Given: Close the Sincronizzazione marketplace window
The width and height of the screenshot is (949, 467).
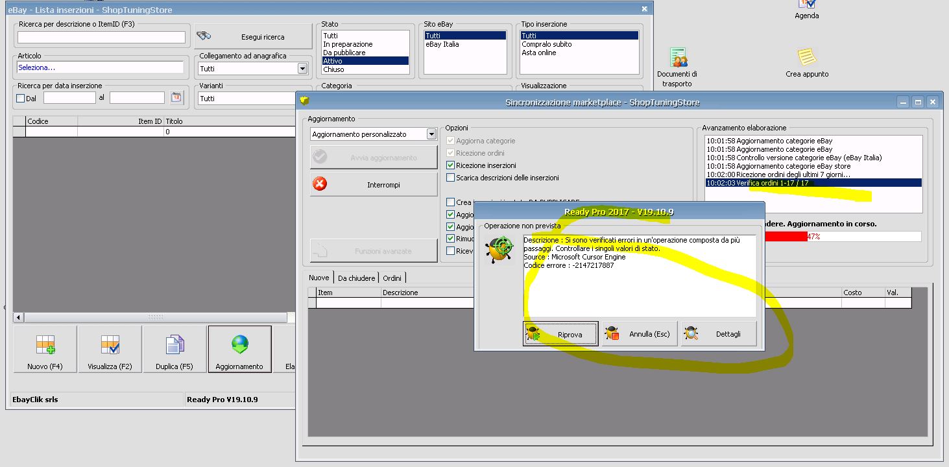Looking at the screenshot, I should click(x=933, y=102).
